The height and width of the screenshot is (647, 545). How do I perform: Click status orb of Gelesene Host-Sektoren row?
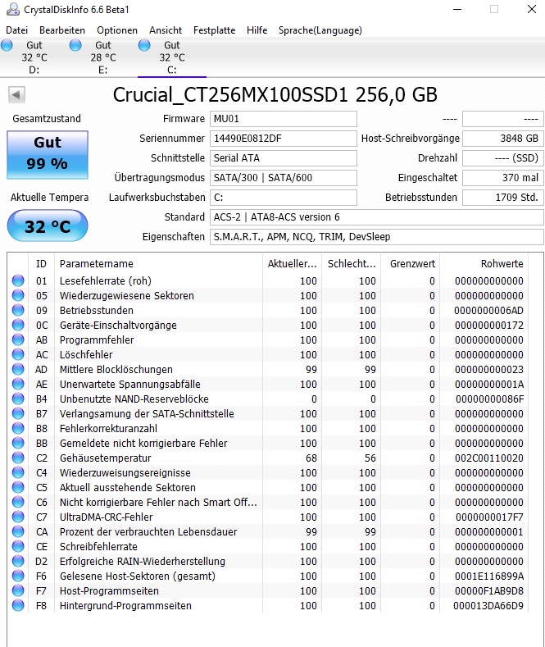coord(18,576)
